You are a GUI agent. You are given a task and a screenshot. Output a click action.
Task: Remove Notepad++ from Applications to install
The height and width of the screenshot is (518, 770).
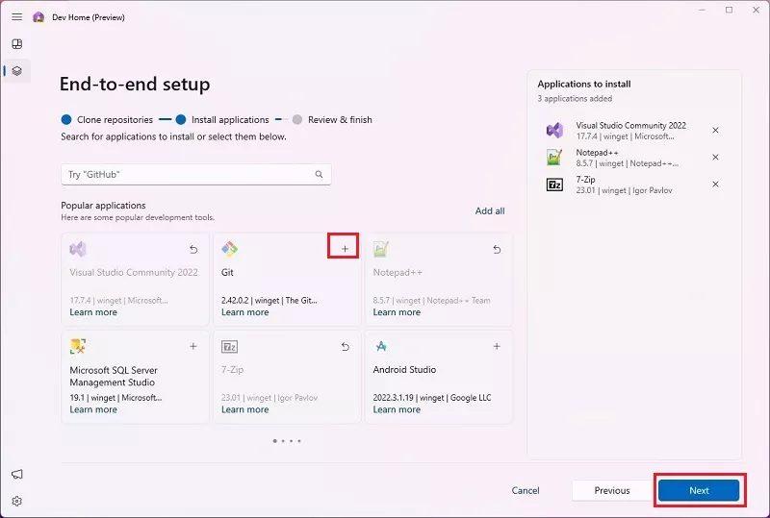point(715,158)
